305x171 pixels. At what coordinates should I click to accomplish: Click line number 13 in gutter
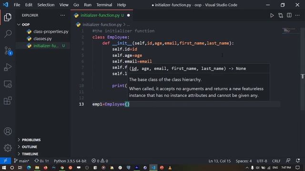(x=81, y=104)
